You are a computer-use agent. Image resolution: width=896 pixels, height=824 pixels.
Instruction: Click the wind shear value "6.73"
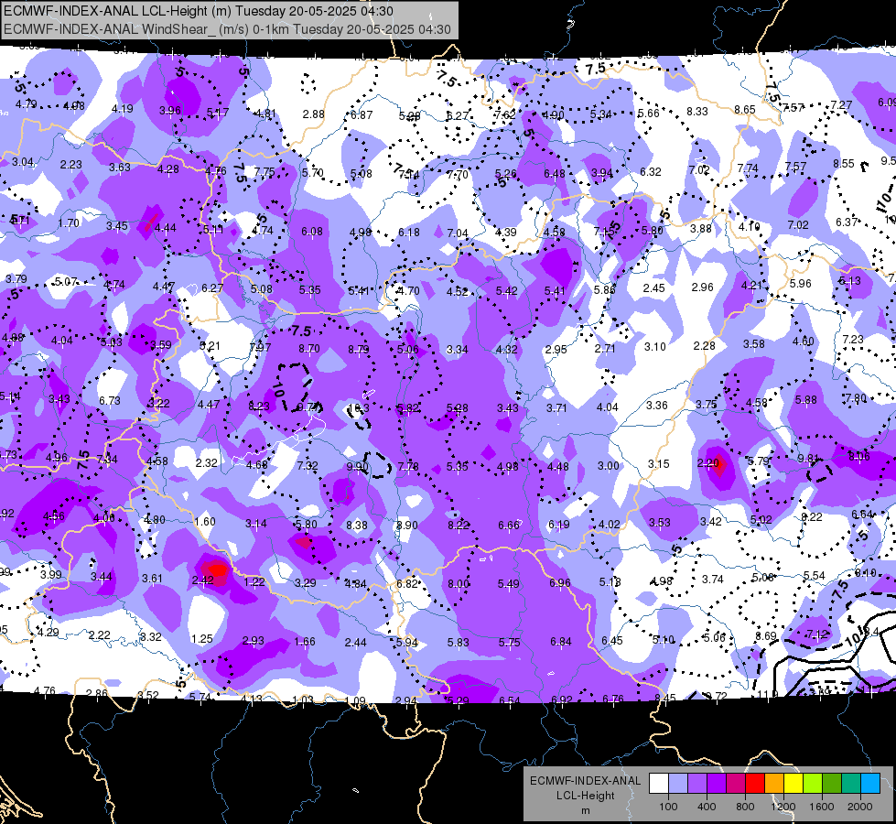click(x=110, y=401)
